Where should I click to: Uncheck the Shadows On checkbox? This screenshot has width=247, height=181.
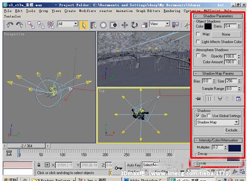198,116
